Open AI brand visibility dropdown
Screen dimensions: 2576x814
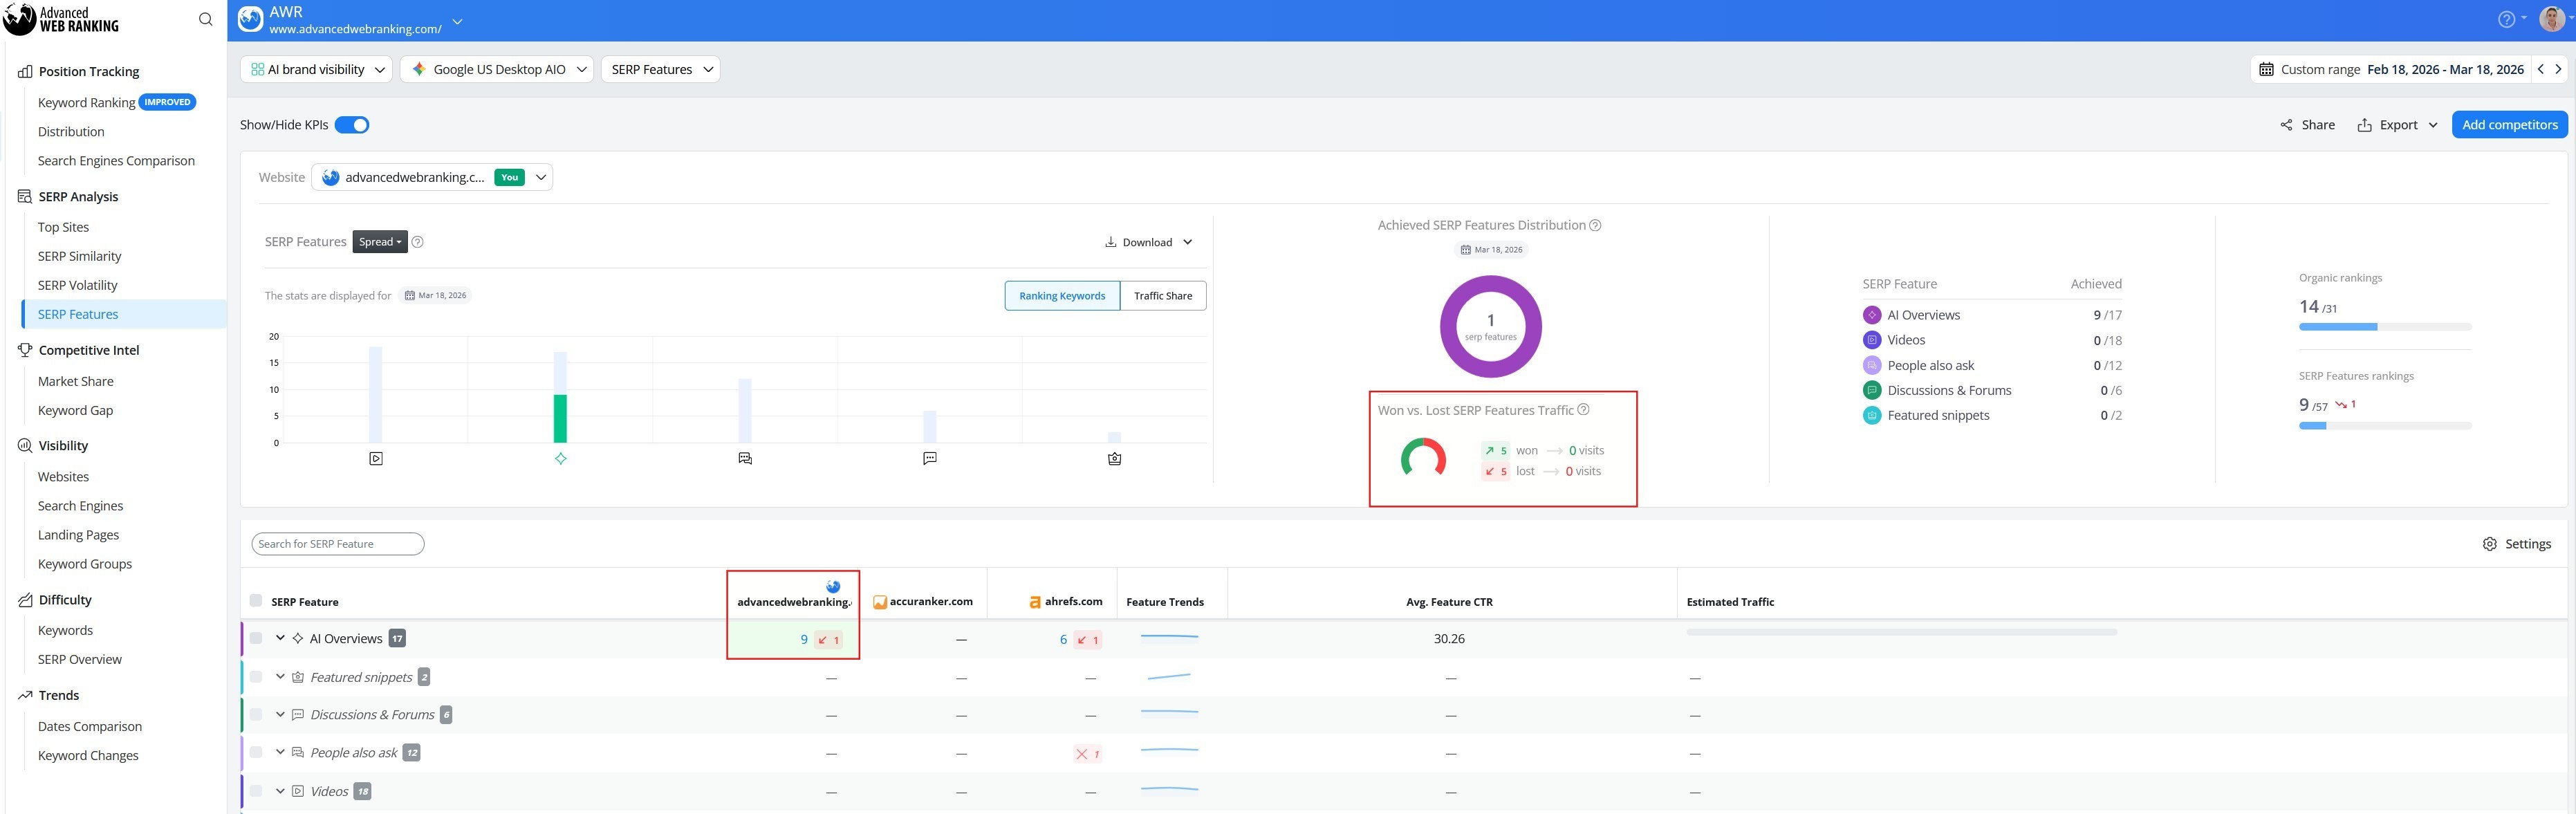[316, 69]
